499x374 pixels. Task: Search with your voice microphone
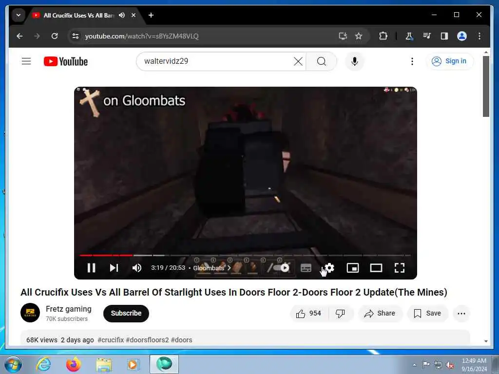[355, 61]
